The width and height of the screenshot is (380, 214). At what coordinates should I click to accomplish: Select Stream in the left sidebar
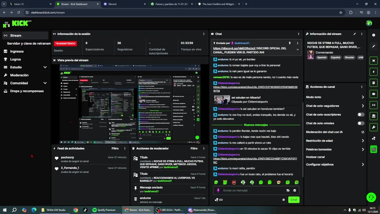pyautogui.click(x=25, y=35)
